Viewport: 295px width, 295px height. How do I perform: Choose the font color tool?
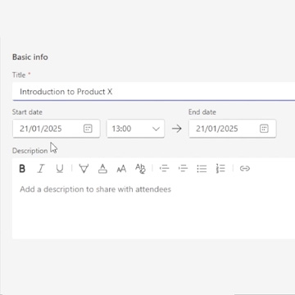click(102, 169)
